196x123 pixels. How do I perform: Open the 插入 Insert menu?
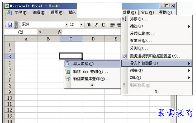[x=73, y=12]
